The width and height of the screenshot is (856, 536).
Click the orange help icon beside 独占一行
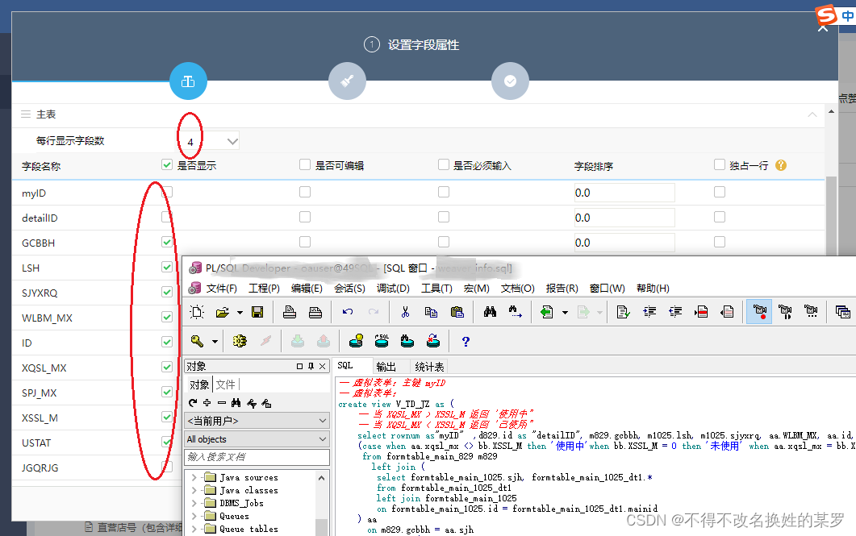tap(781, 165)
